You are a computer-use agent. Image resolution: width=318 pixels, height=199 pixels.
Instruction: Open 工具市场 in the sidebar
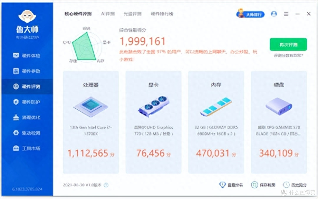pyautogui.click(x=27, y=148)
